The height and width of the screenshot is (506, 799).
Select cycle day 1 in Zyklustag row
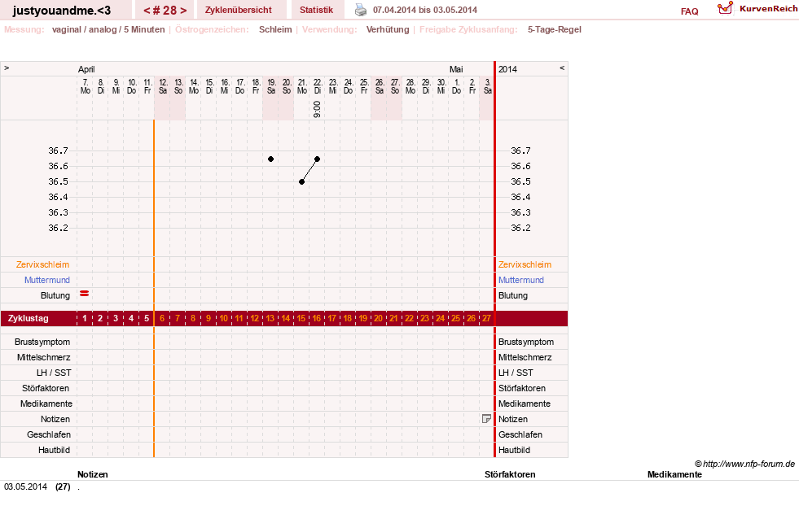click(x=85, y=319)
